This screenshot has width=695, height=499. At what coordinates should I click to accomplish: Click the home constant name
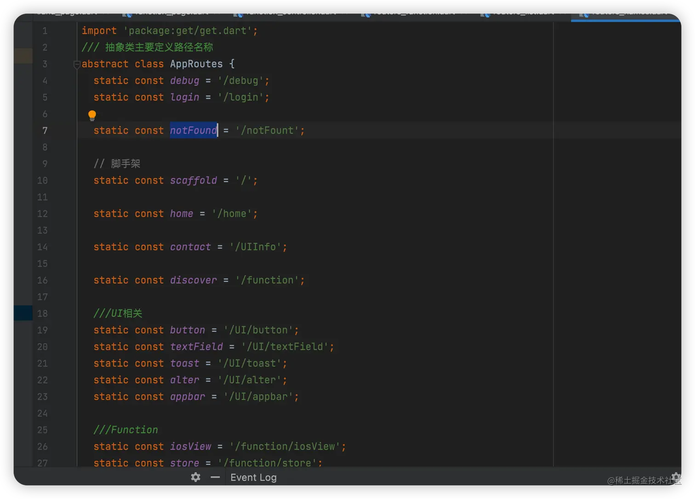182,213
